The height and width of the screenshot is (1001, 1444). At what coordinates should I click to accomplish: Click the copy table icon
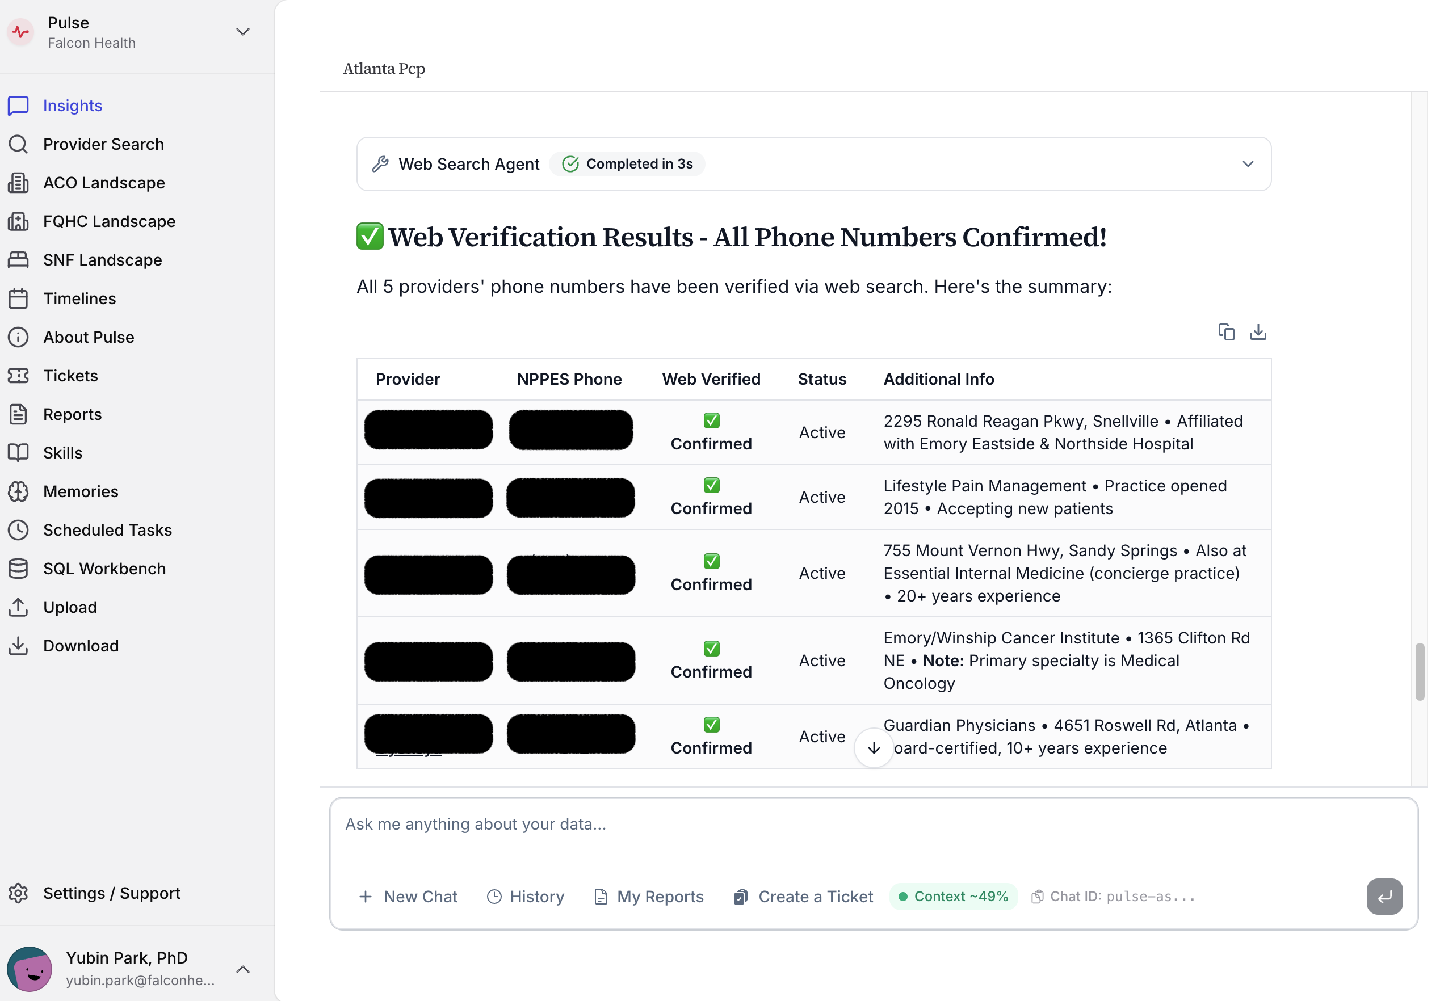(x=1225, y=332)
